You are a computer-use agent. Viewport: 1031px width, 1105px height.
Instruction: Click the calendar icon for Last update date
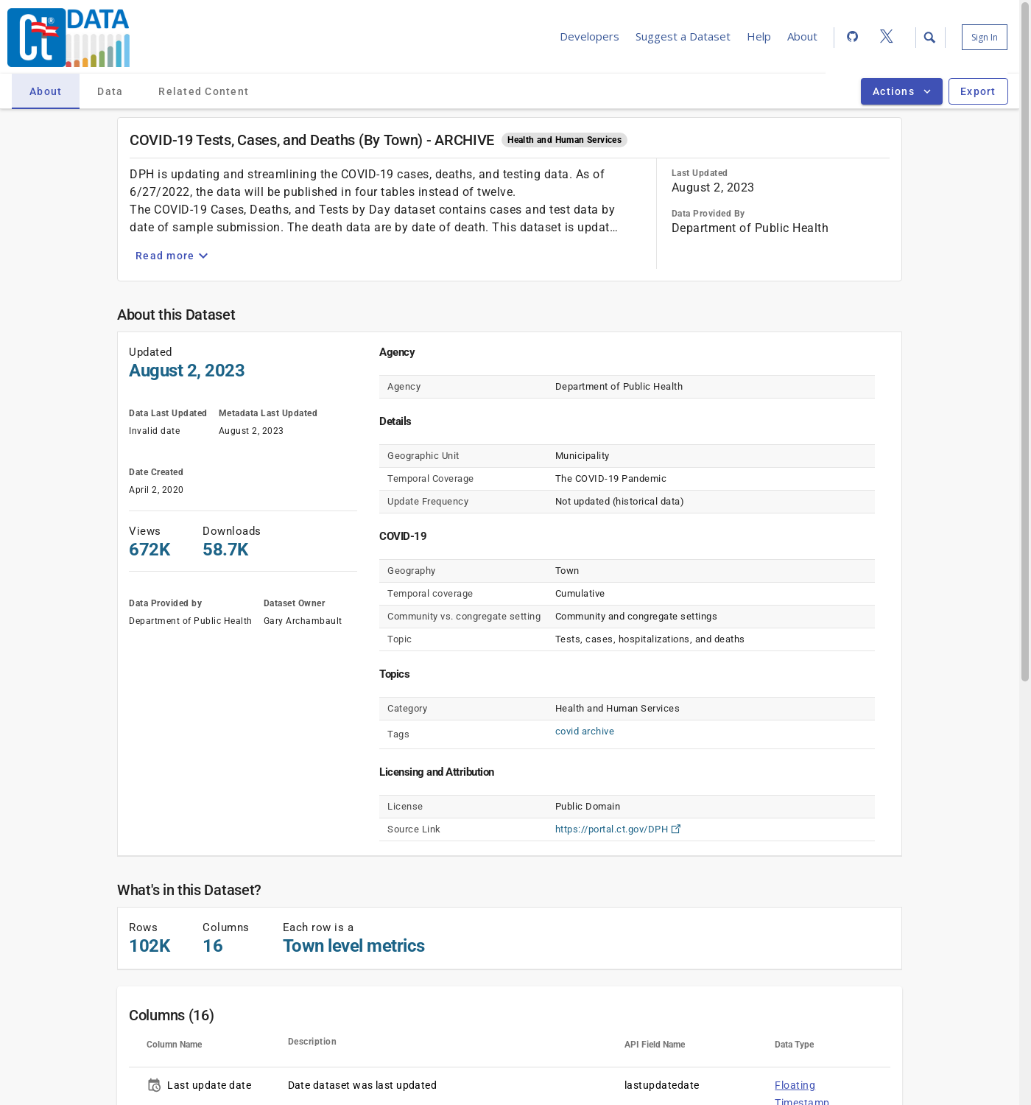click(154, 1085)
